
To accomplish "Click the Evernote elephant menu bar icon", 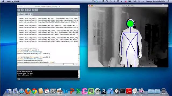I will click(103, 1).
